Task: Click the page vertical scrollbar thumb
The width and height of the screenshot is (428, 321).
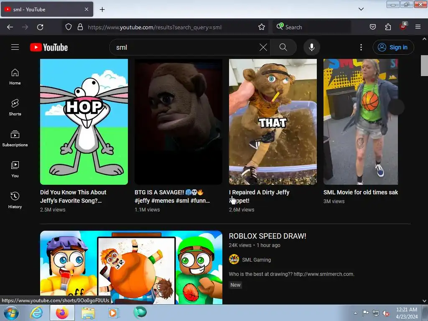Action: 424,66
